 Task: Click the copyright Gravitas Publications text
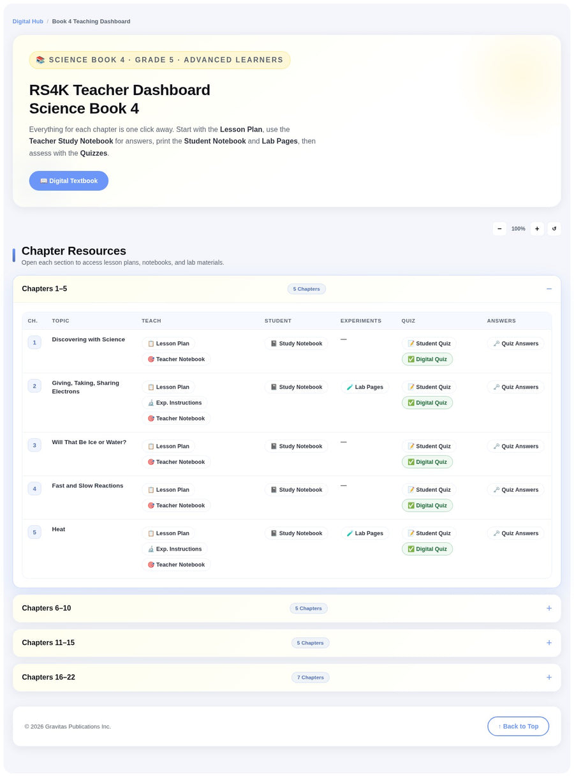pyautogui.click(x=68, y=727)
